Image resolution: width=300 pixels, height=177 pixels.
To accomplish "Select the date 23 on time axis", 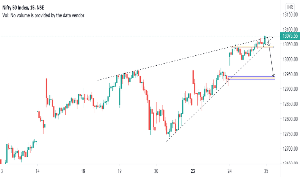I will (x=193, y=171).
